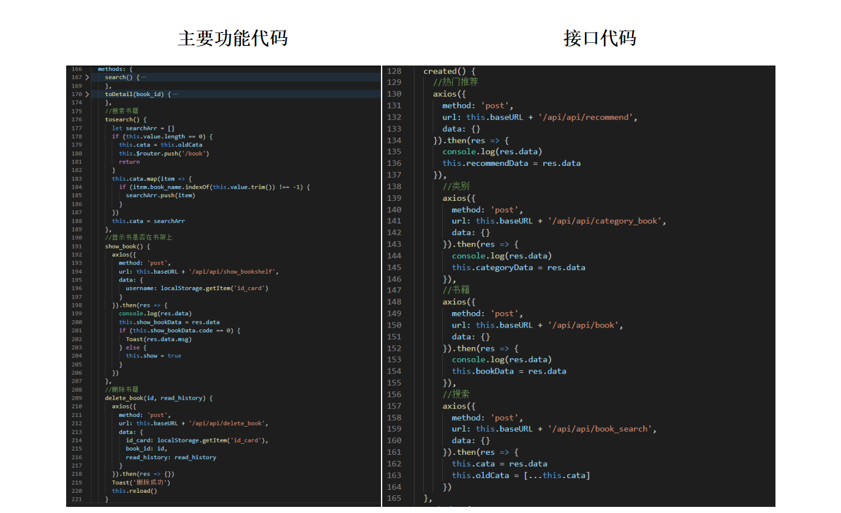The image size is (841, 513).
Task: Expand the folded search() method arrow
Action: point(87,77)
